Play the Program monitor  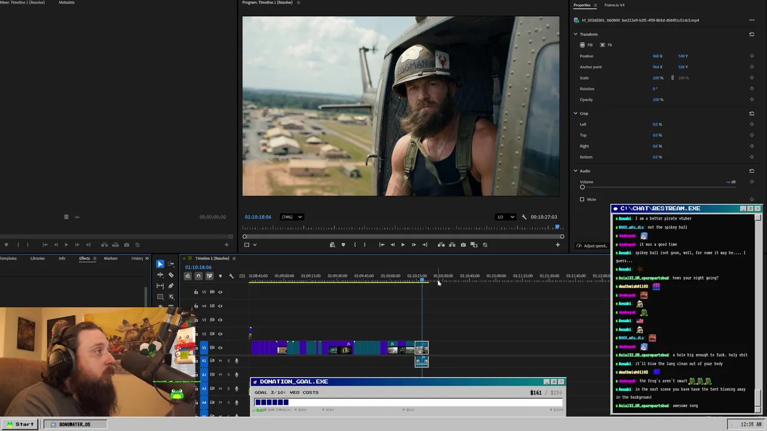(403, 244)
